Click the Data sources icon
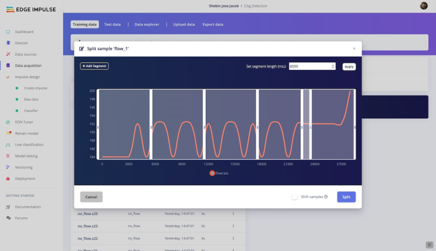The width and height of the screenshot is (436, 251). tap(8, 54)
